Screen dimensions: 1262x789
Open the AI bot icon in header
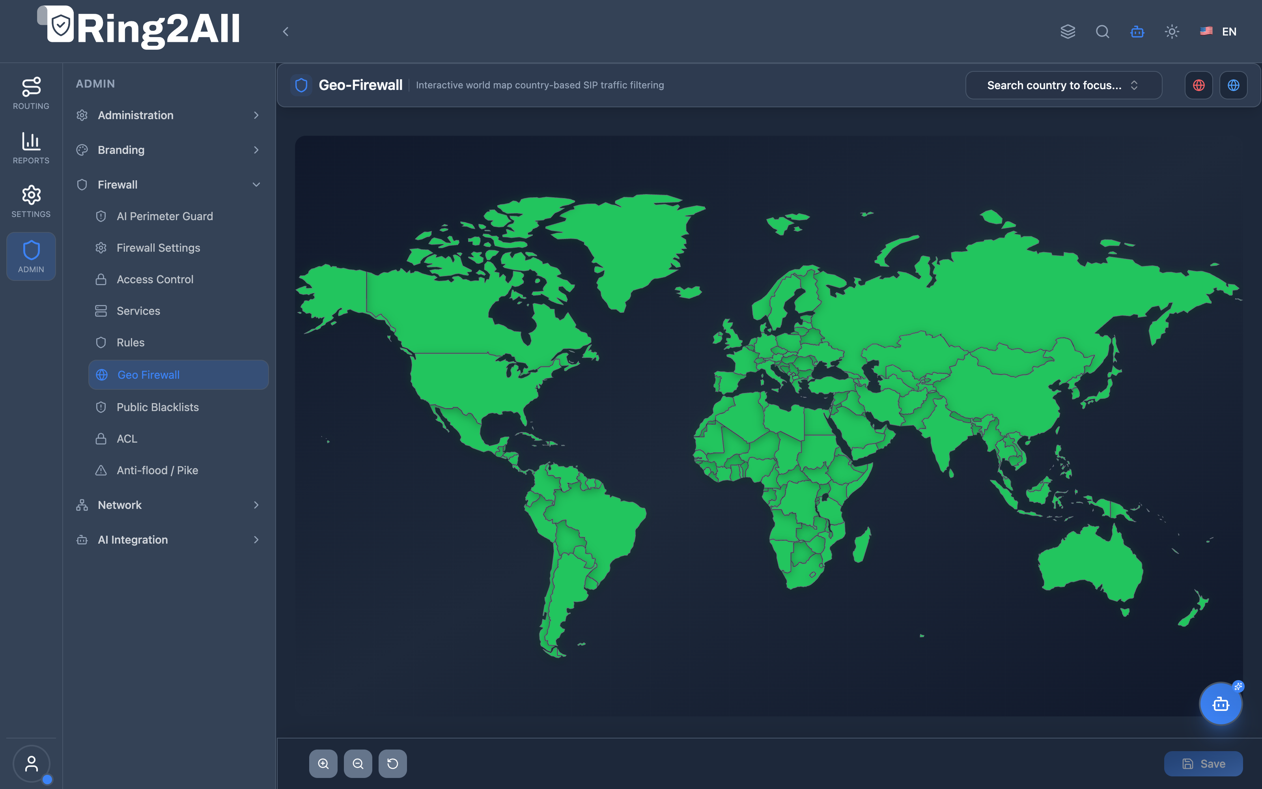(1137, 32)
